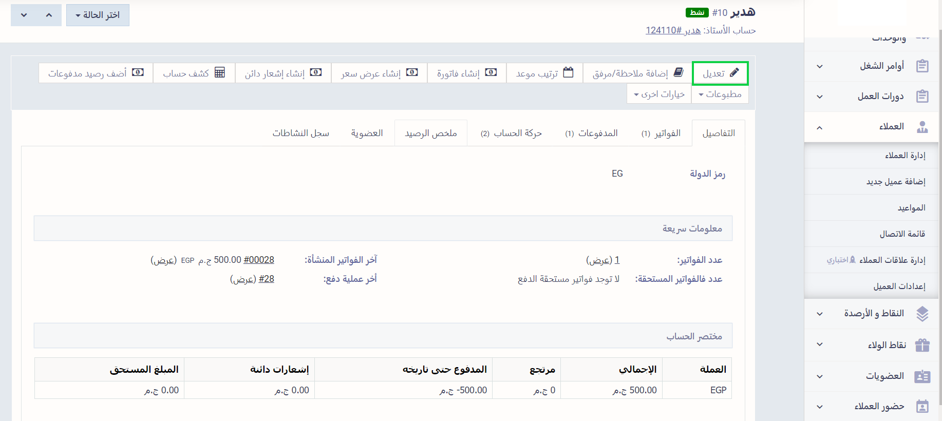The height and width of the screenshot is (421, 942).
Task: Click the gift icon beside نقاط الولاء
Action: (x=922, y=345)
